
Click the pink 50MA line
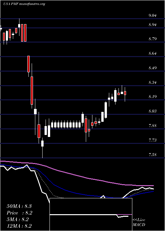77,175
